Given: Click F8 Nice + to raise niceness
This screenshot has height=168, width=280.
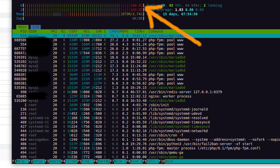Looking at the screenshot, I should 134,161.
